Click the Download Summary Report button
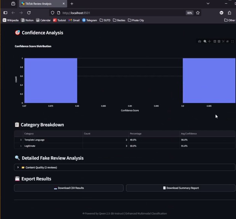236x219 pixels. tap(181, 188)
